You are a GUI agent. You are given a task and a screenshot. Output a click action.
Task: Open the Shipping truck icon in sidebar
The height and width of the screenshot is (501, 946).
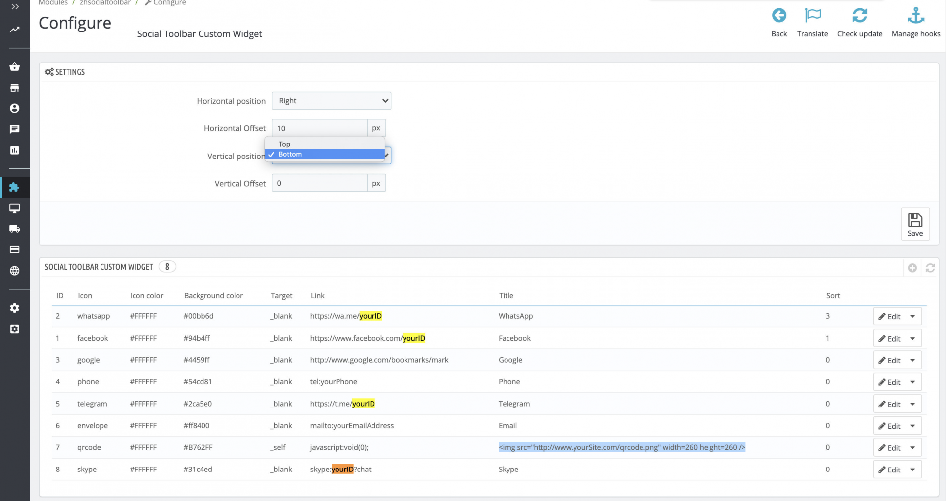[15, 229]
